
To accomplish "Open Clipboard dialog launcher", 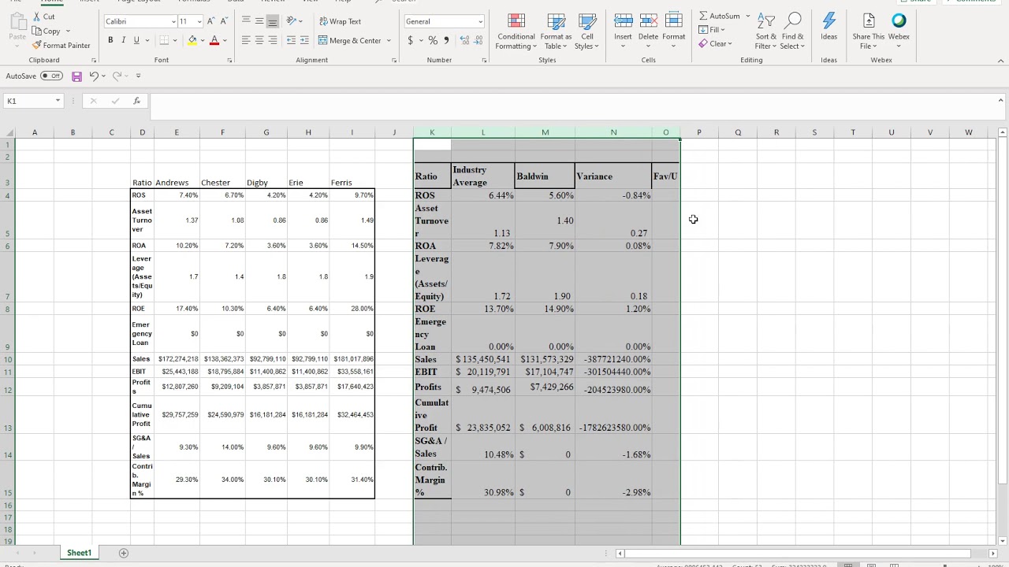I will click(94, 61).
